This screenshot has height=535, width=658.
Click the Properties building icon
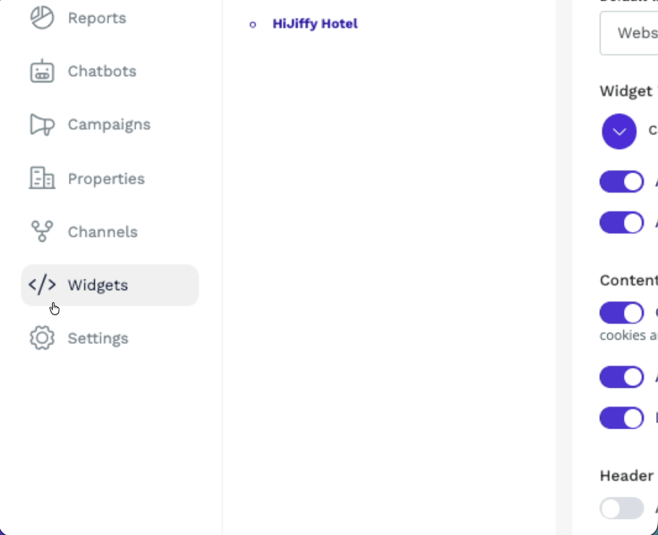pos(42,179)
